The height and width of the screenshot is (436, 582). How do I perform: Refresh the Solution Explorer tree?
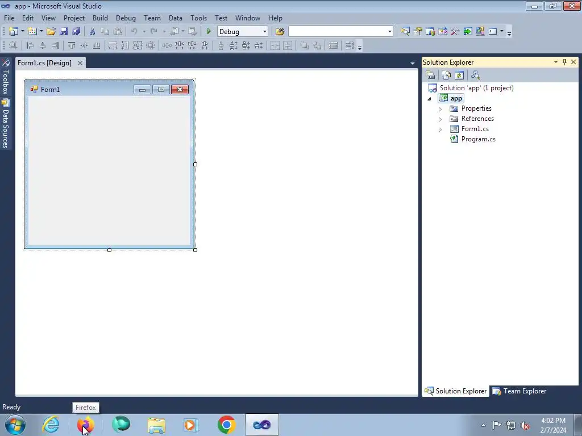[459, 76]
